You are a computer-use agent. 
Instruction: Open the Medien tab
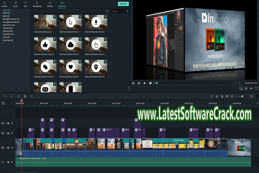4,4
